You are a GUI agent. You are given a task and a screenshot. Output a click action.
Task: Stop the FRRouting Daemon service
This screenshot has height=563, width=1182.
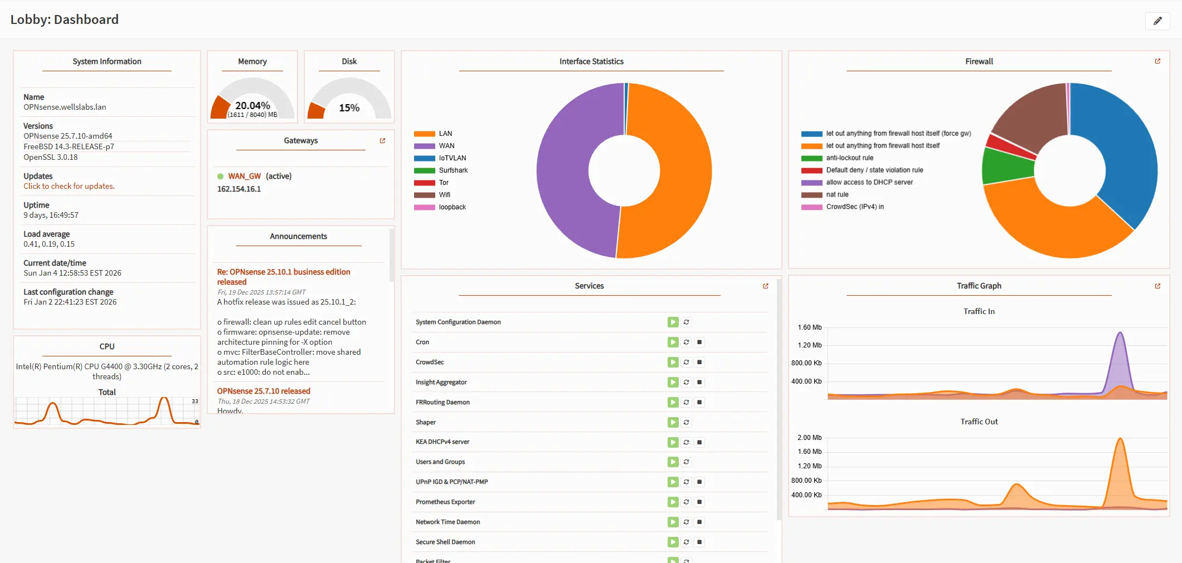(x=699, y=402)
